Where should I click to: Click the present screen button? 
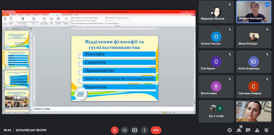point(135,130)
